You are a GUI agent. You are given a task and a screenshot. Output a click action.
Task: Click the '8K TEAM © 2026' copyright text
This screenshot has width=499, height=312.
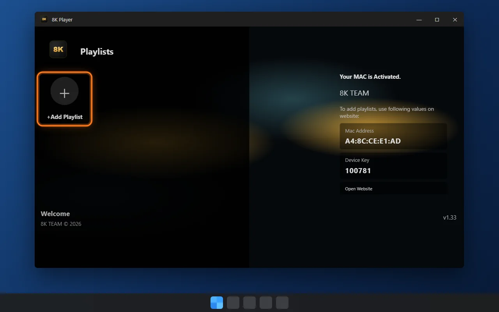pyautogui.click(x=61, y=224)
